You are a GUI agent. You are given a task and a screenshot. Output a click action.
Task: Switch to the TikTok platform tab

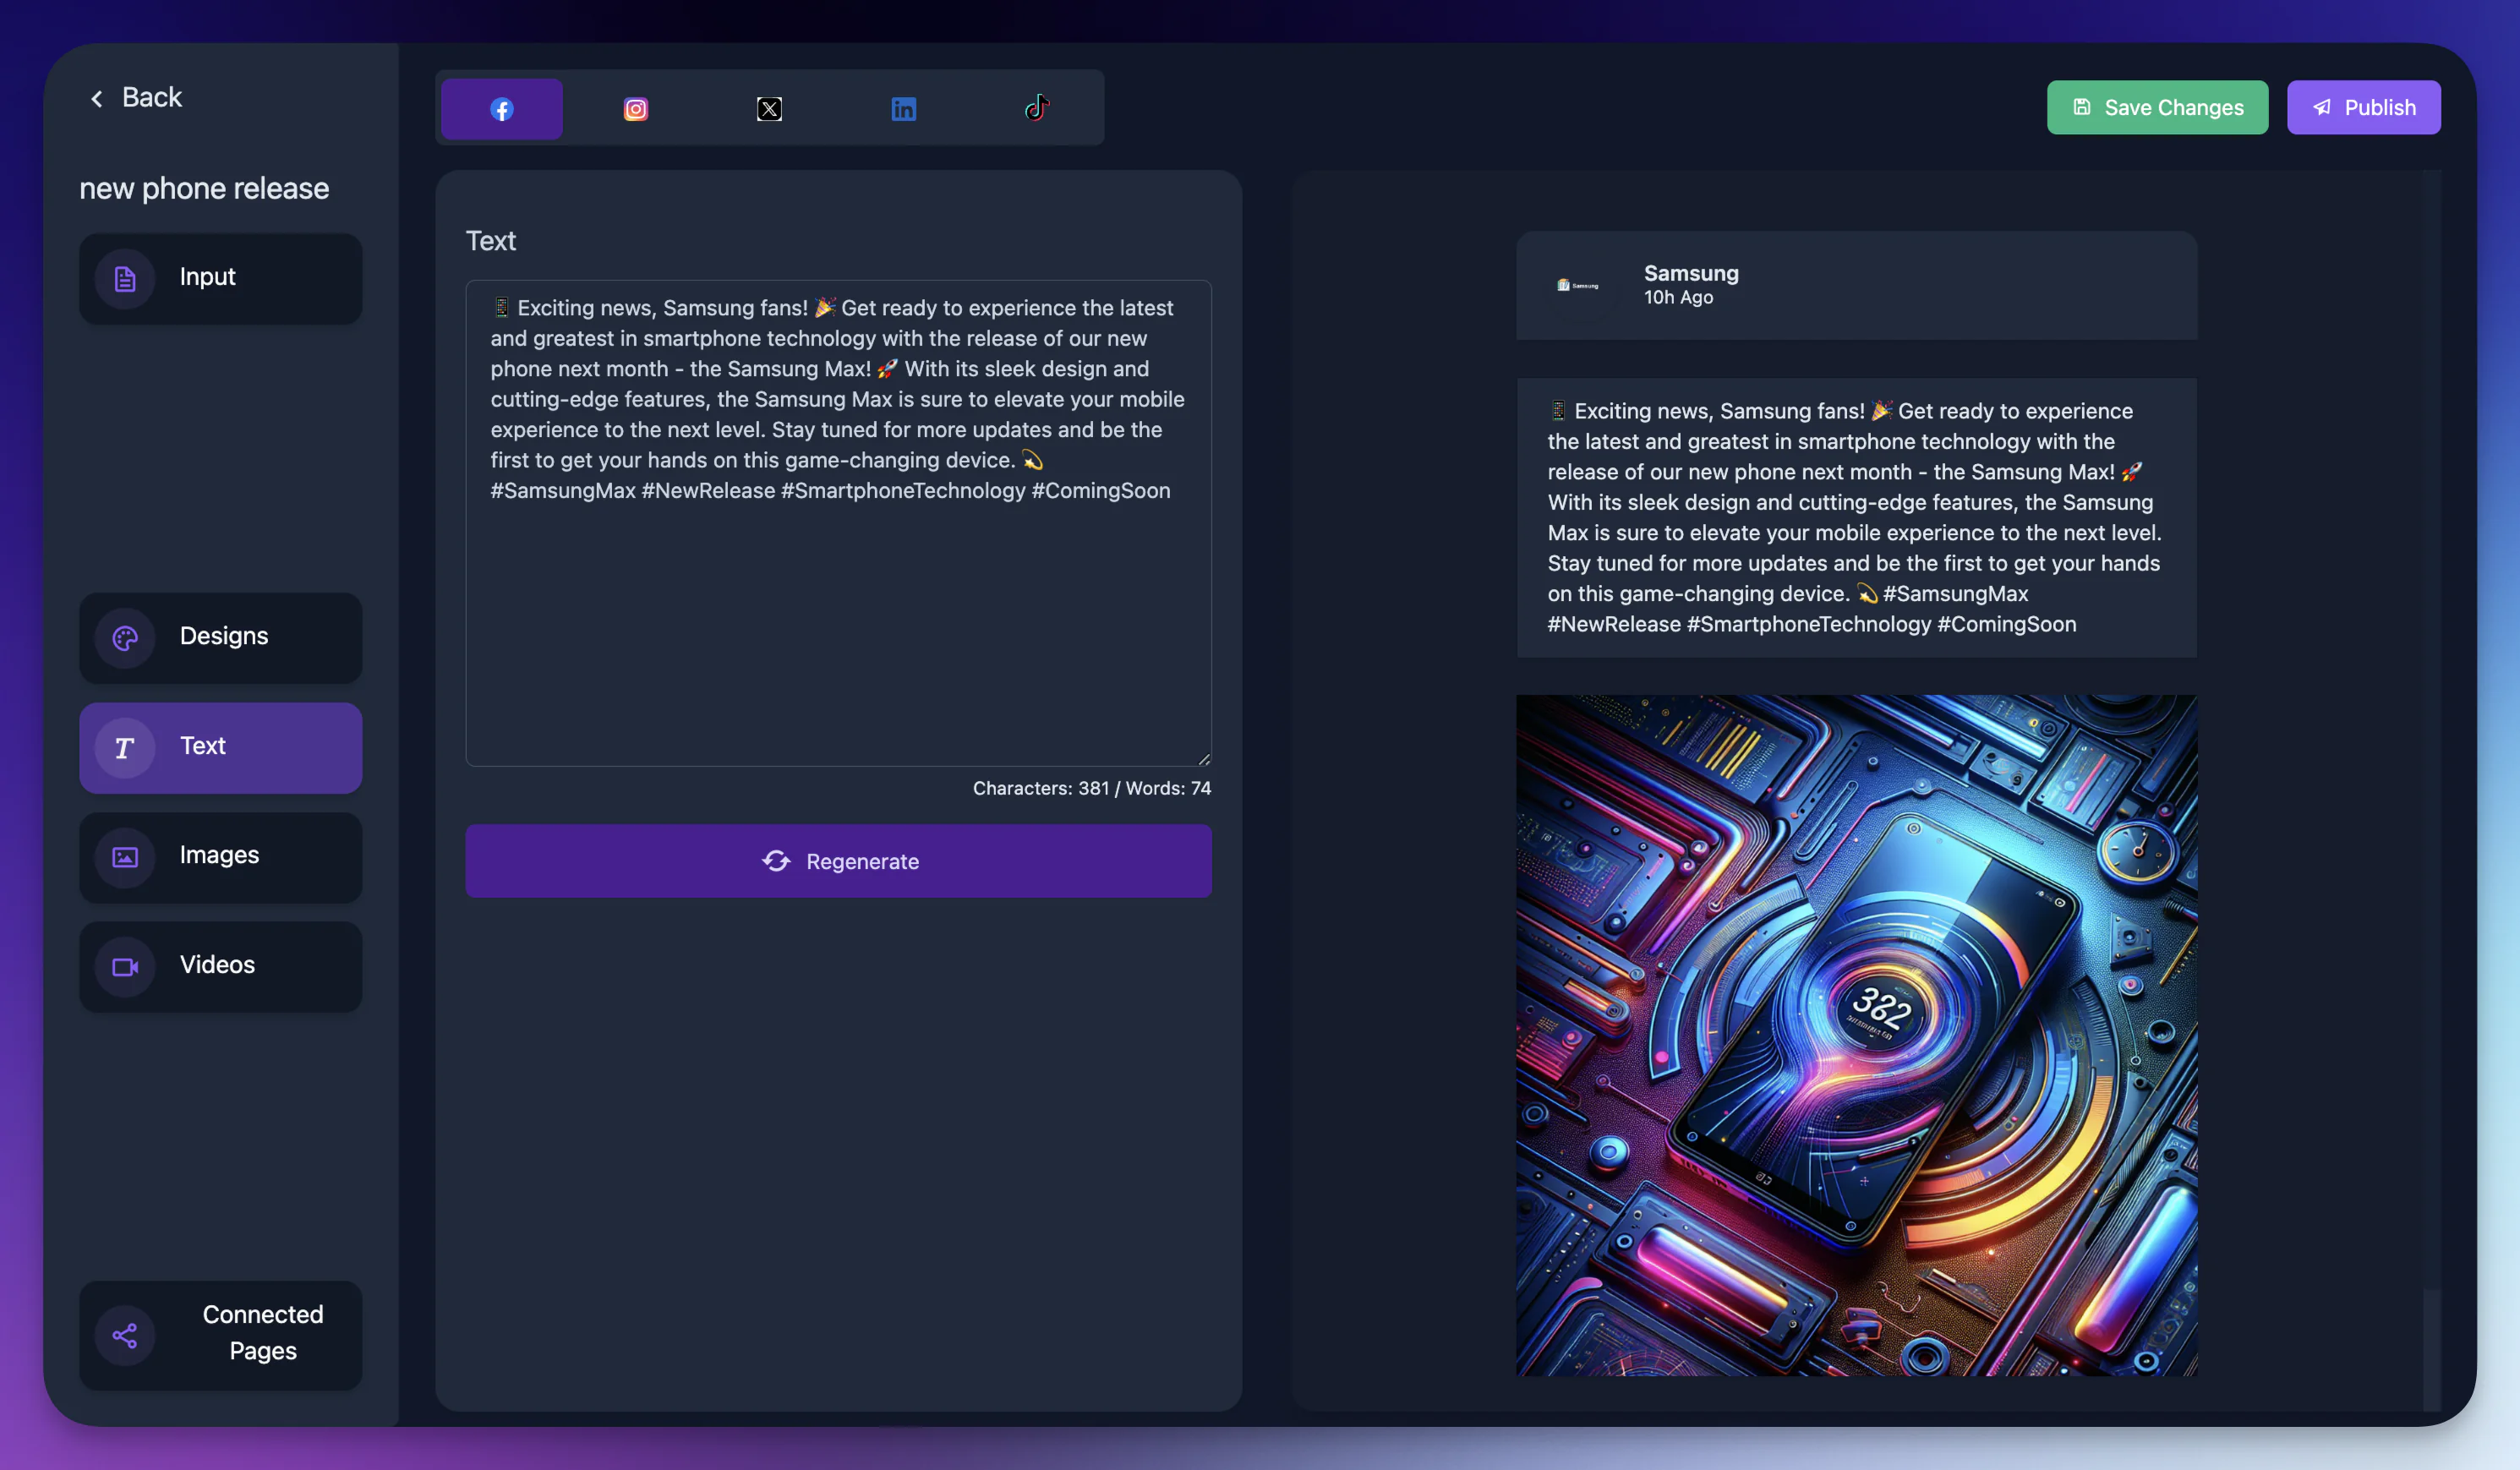[x=1037, y=108]
